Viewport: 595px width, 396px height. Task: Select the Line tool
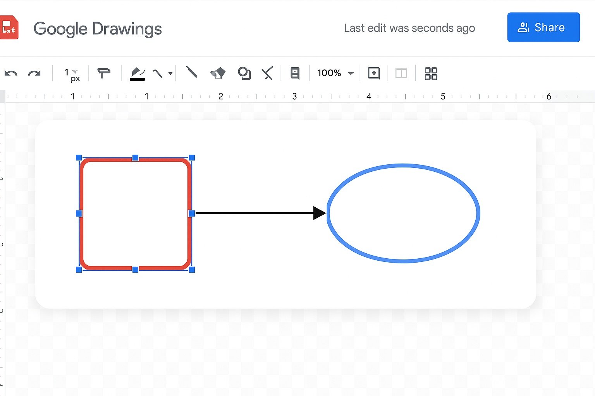192,73
